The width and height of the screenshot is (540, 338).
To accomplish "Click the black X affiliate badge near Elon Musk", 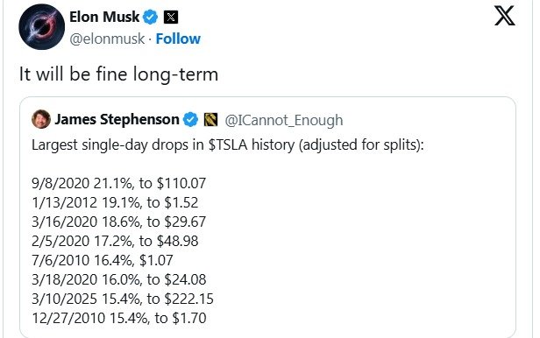I will (171, 17).
